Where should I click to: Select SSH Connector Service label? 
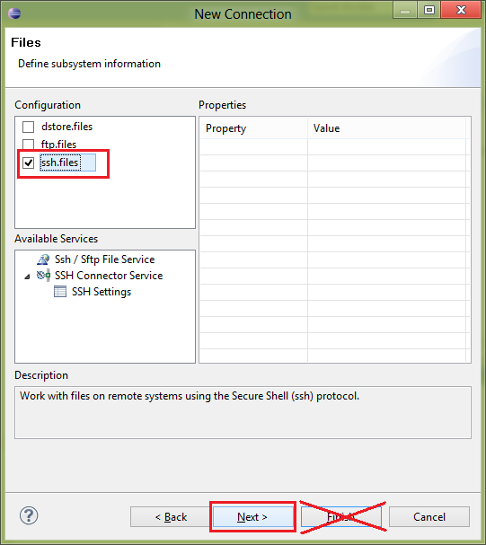coord(109,276)
